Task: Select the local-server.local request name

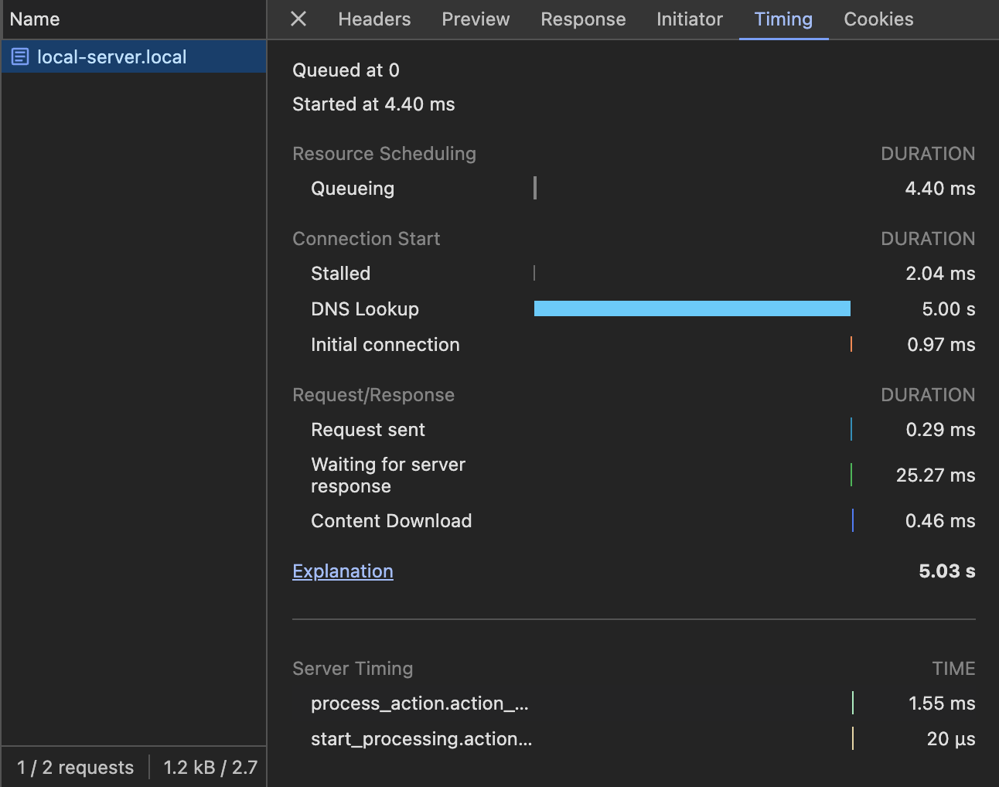Action: pyautogui.click(x=111, y=57)
